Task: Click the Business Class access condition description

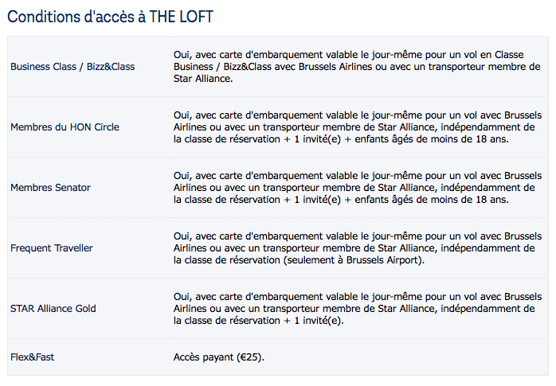Action: (x=357, y=67)
